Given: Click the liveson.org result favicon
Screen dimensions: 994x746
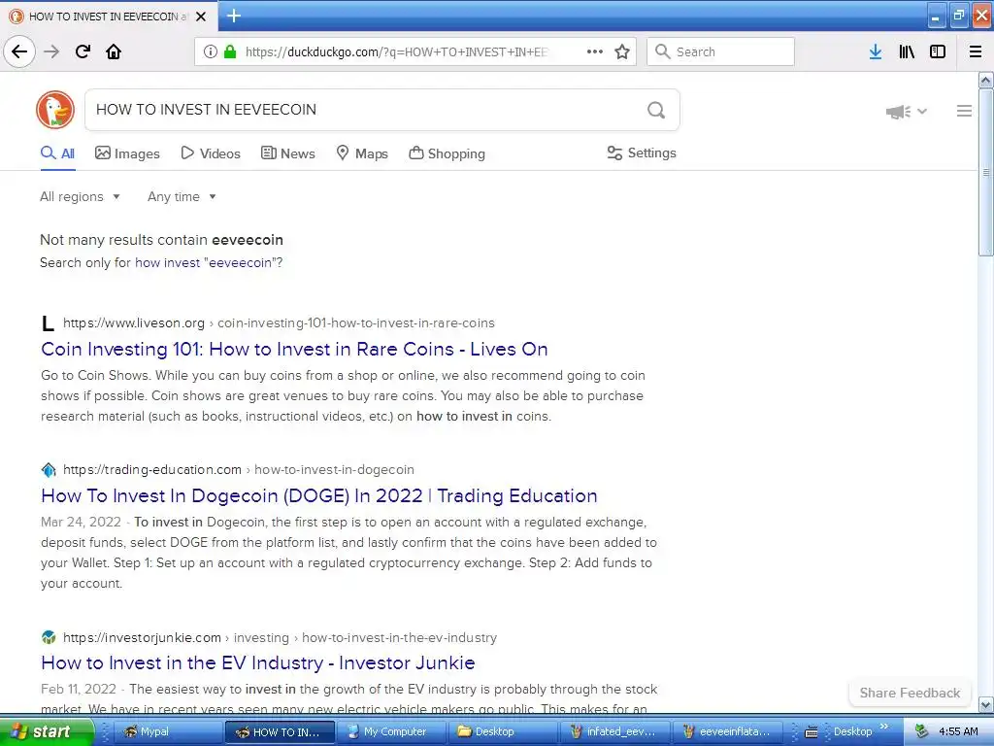Looking at the screenshot, I should [x=48, y=323].
